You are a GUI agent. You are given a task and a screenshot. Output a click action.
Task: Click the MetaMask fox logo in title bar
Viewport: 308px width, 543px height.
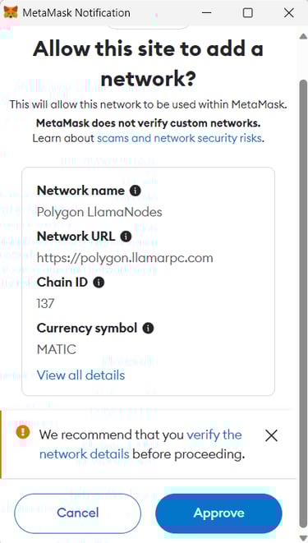11,13
